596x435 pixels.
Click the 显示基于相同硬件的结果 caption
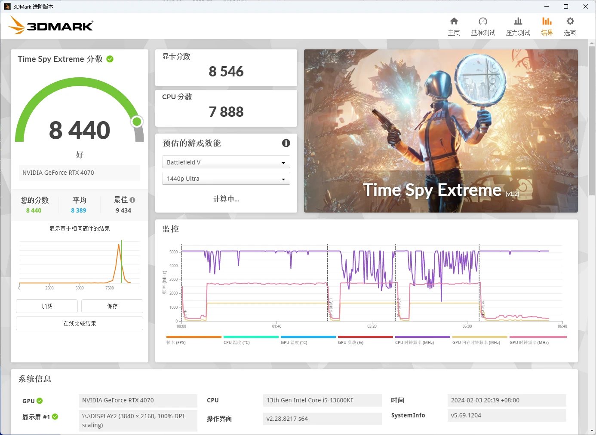tap(80, 229)
